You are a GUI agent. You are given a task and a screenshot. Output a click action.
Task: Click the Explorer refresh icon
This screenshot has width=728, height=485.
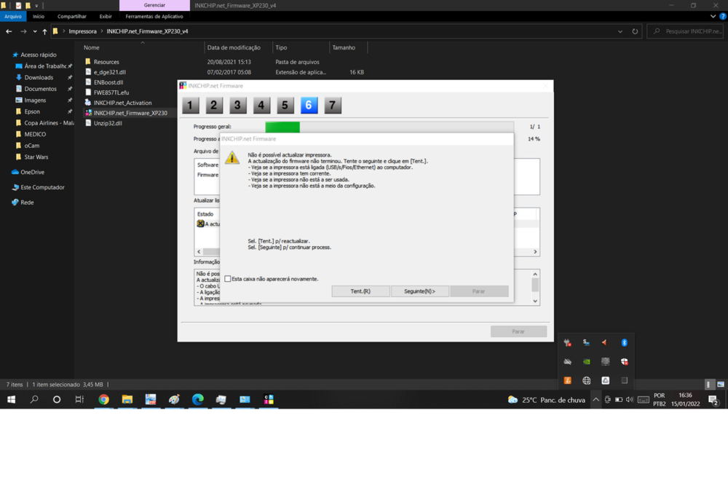tap(635, 31)
